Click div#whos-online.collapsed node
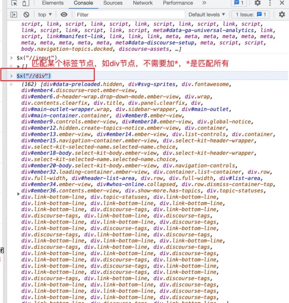The height and width of the screenshot is (303, 289). pyautogui.click(x=136, y=184)
